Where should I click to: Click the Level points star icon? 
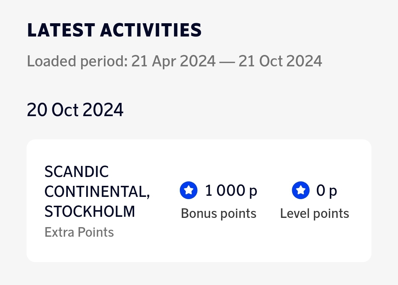click(x=301, y=190)
